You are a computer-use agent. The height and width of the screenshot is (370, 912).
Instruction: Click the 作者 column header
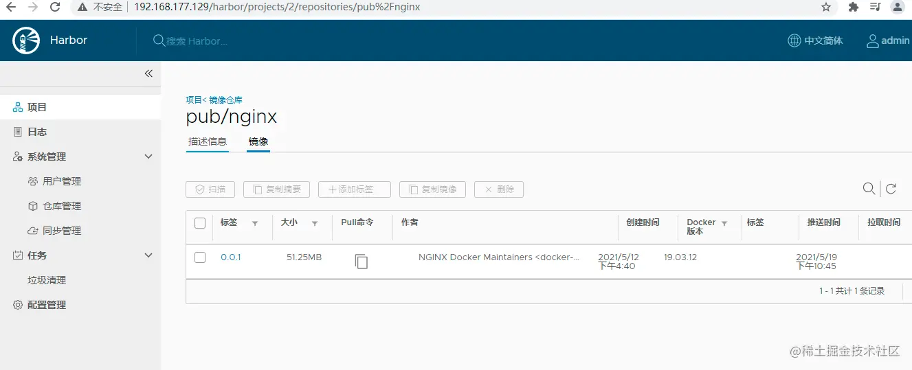pyautogui.click(x=410, y=222)
